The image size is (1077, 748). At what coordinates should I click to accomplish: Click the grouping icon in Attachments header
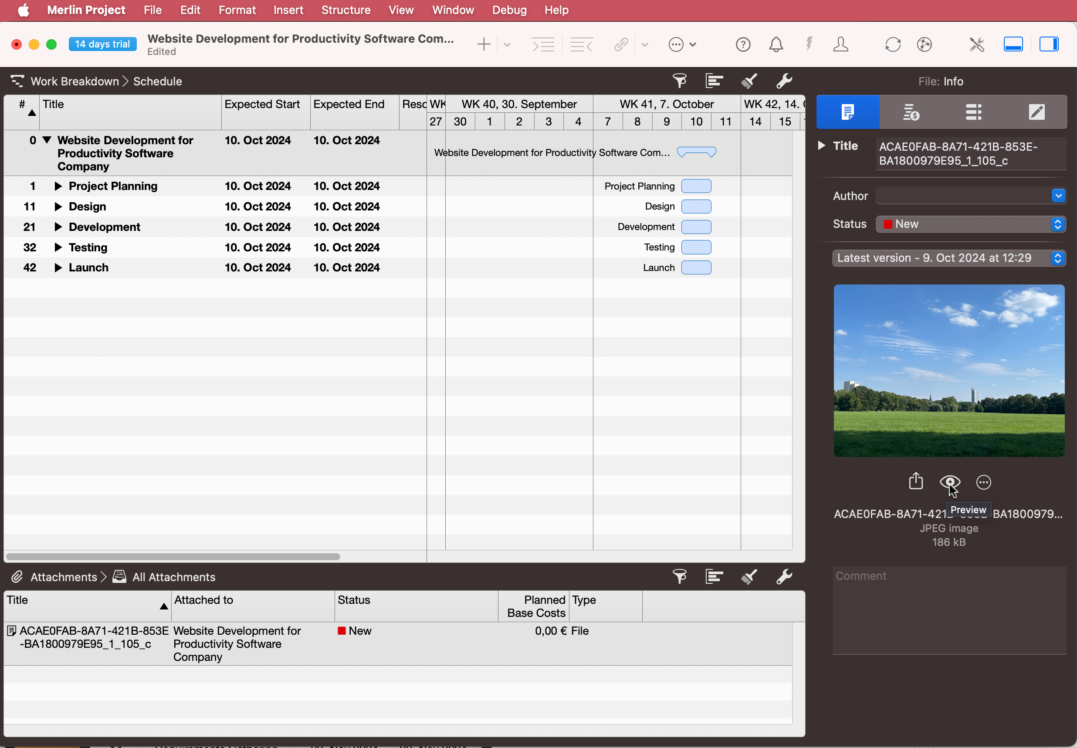(714, 576)
